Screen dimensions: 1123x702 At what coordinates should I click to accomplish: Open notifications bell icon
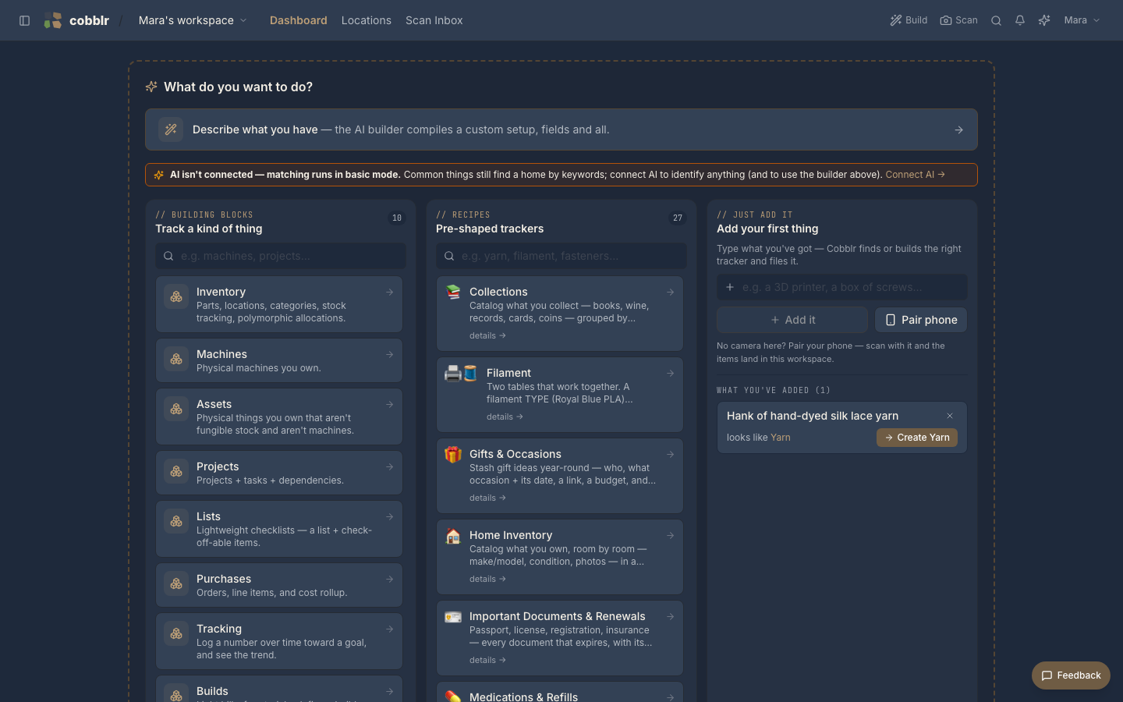[x=1020, y=20]
